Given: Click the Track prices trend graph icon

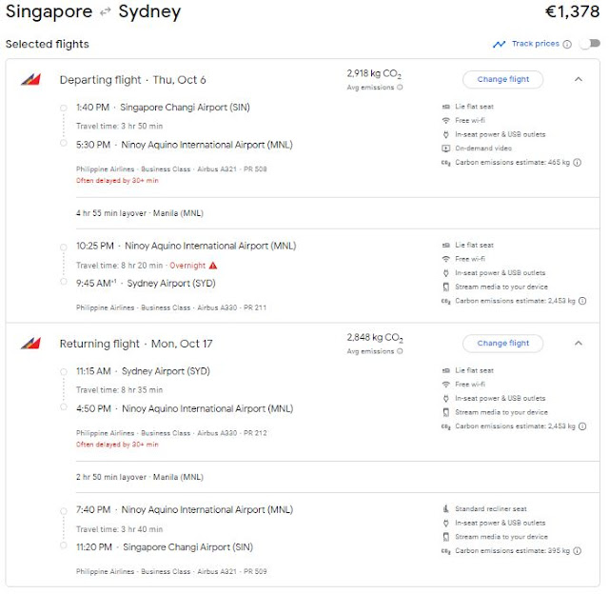Looking at the screenshot, I should [x=499, y=44].
